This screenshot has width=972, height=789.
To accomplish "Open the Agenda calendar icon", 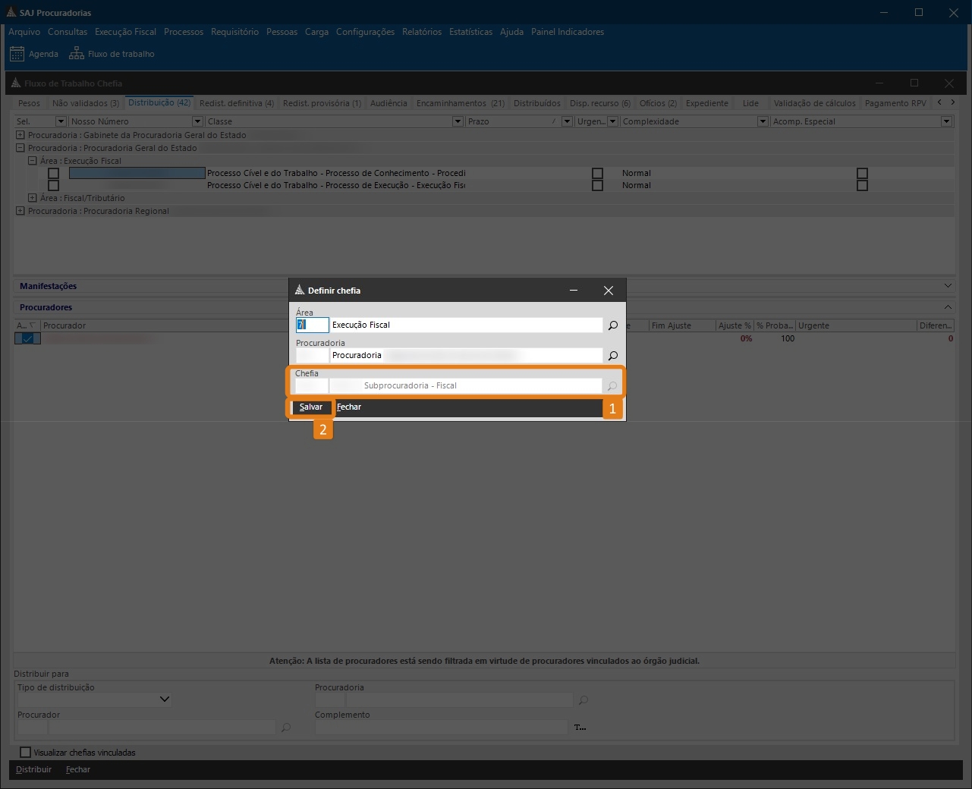I will [x=17, y=54].
